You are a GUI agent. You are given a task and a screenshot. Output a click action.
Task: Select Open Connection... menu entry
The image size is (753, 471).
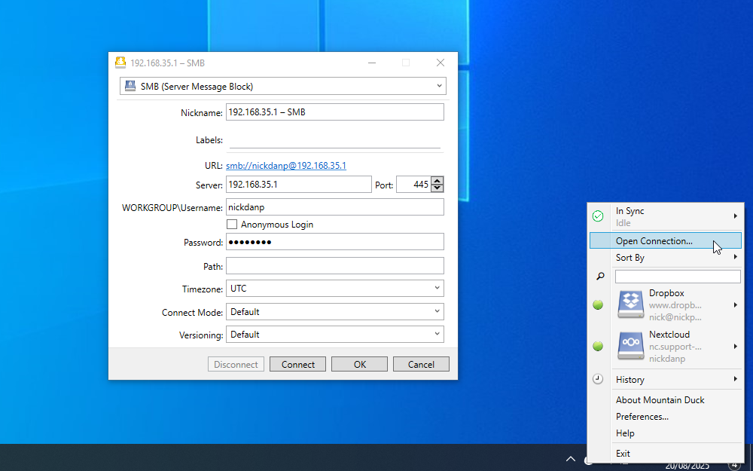click(666, 241)
